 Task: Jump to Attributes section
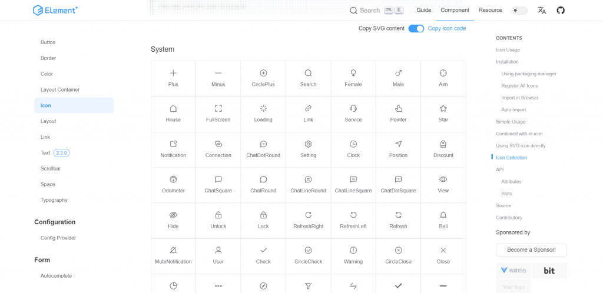tap(511, 182)
